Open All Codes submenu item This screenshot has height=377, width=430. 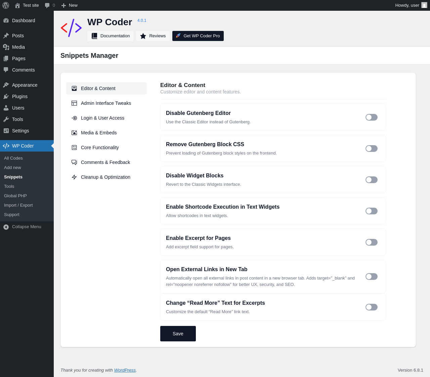coord(27,158)
